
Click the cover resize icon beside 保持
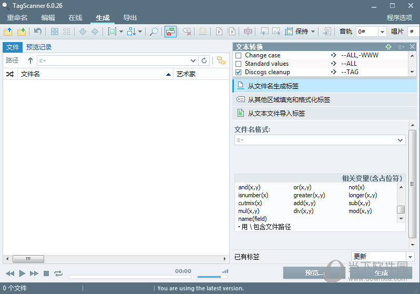(x=289, y=32)
